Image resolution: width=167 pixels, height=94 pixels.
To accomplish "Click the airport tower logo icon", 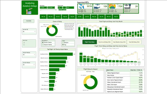I will tap(29, 11).
